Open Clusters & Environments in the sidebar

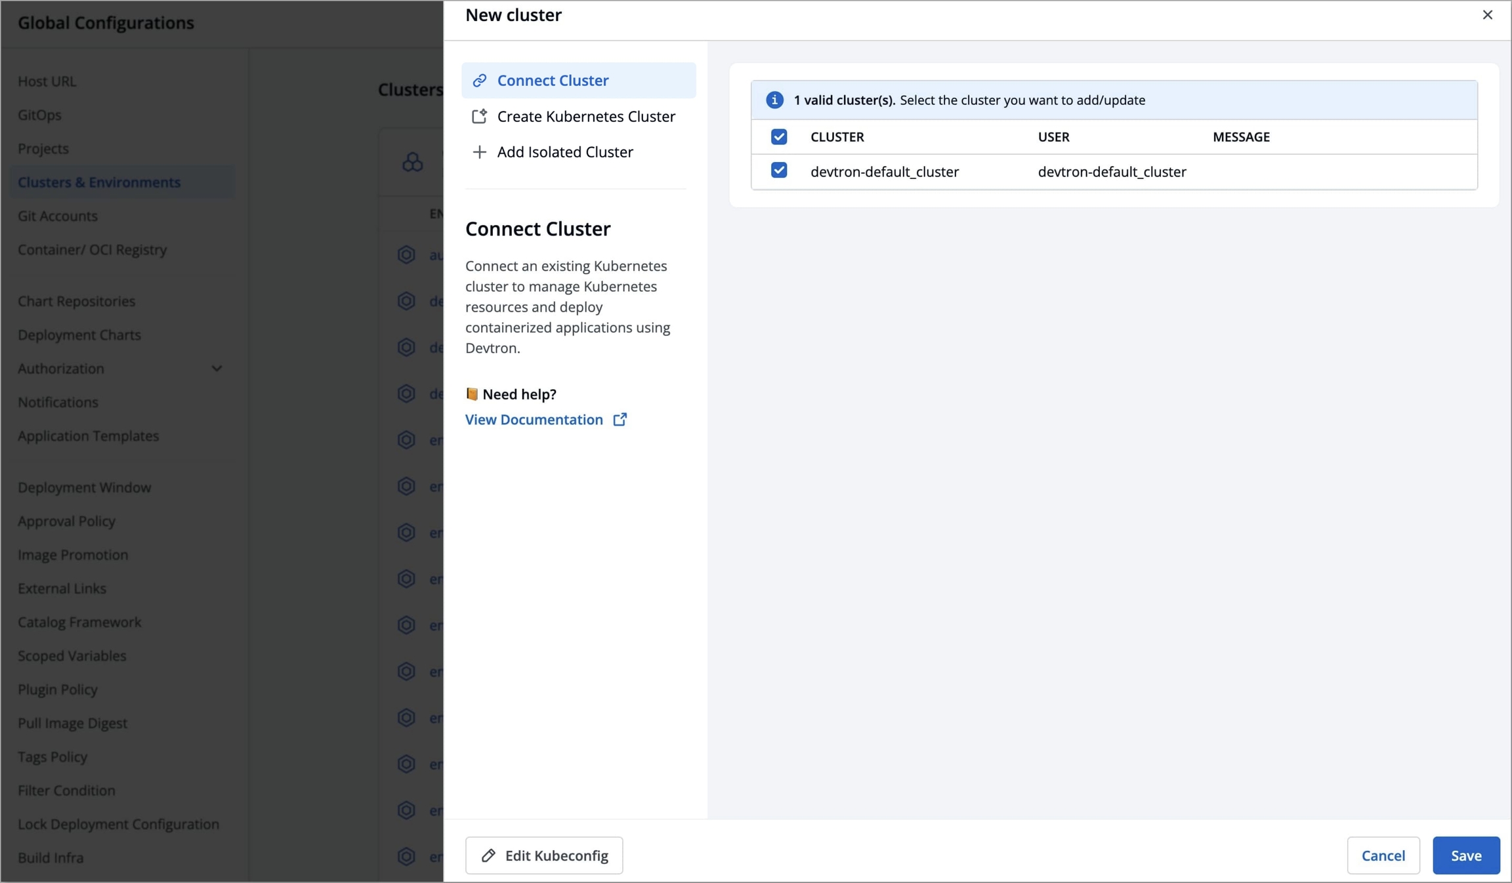pos(99,182)
